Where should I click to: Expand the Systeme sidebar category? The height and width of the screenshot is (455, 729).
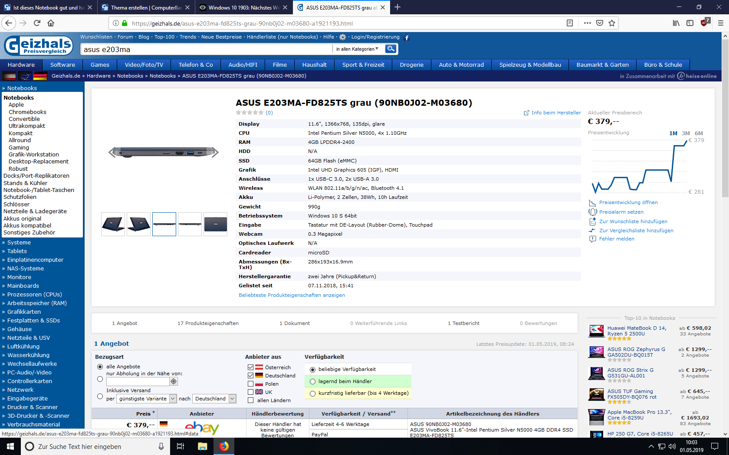[x=19, y=243]
